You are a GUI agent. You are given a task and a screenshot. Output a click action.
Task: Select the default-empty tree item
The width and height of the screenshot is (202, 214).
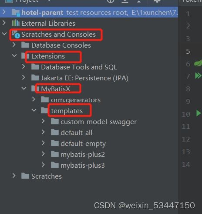pos(83,144)
